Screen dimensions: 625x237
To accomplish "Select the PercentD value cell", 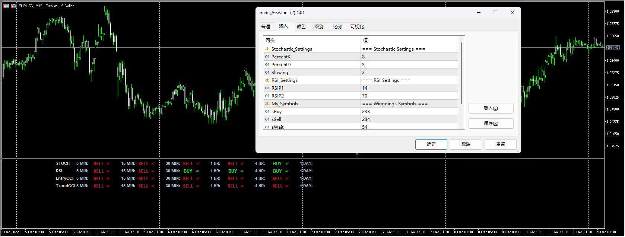I will point(409,65).
